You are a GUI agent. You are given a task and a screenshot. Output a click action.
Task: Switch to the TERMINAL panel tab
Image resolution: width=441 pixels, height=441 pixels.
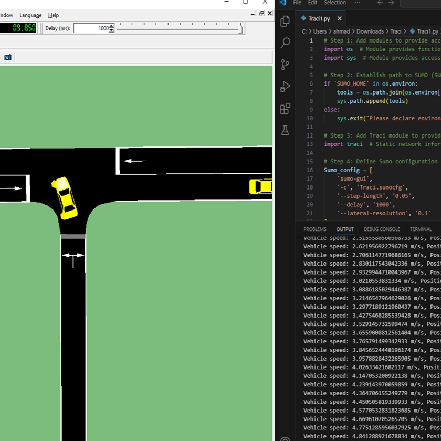[x=421, y=229]
